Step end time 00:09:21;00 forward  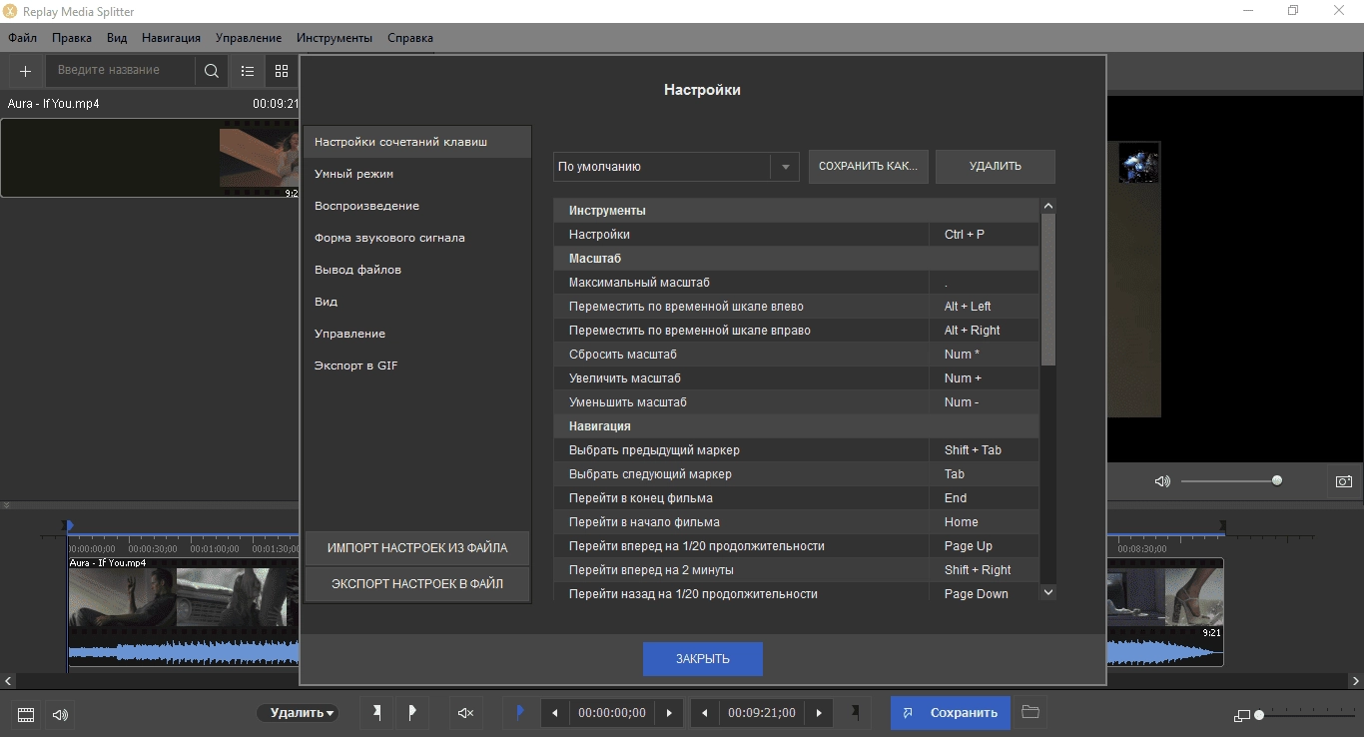(820, 713)
